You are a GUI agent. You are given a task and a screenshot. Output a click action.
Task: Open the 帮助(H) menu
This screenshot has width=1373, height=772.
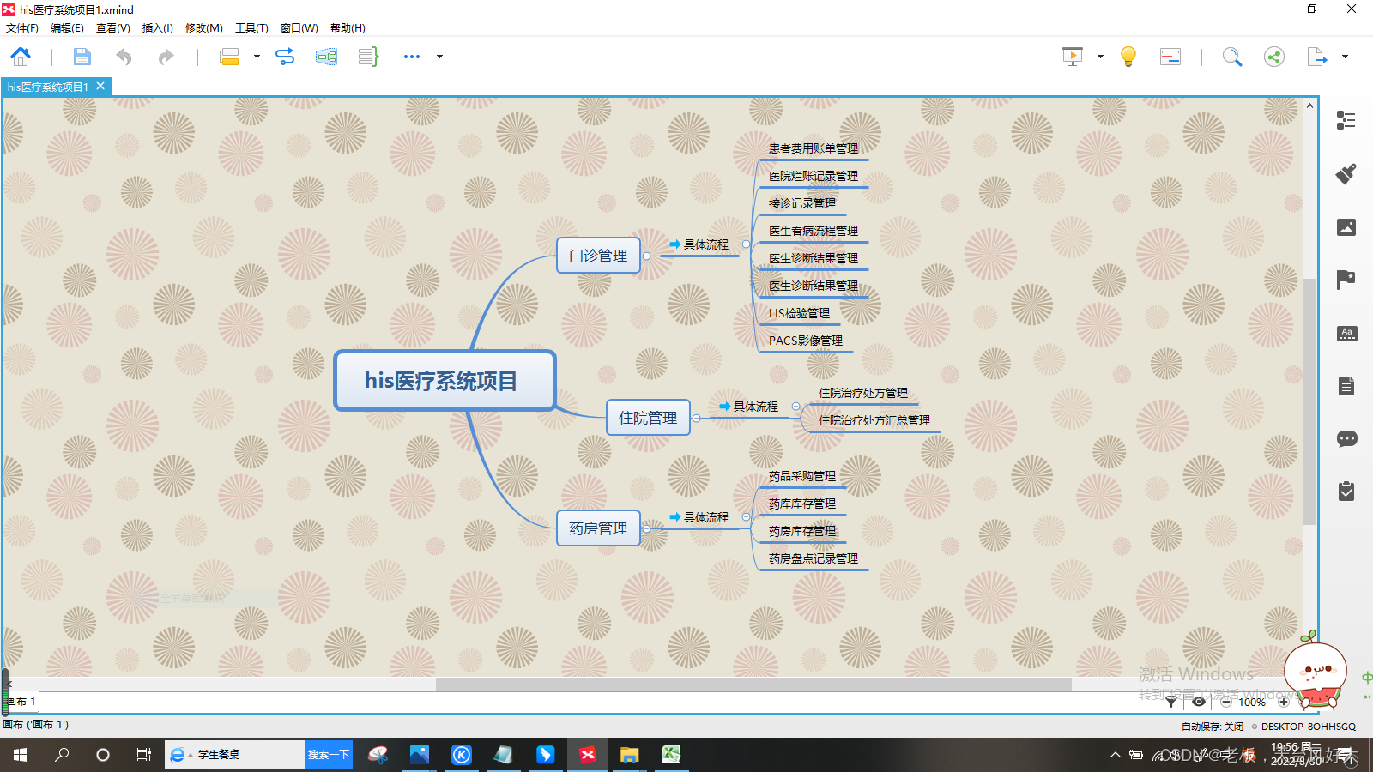coord(348,27)
